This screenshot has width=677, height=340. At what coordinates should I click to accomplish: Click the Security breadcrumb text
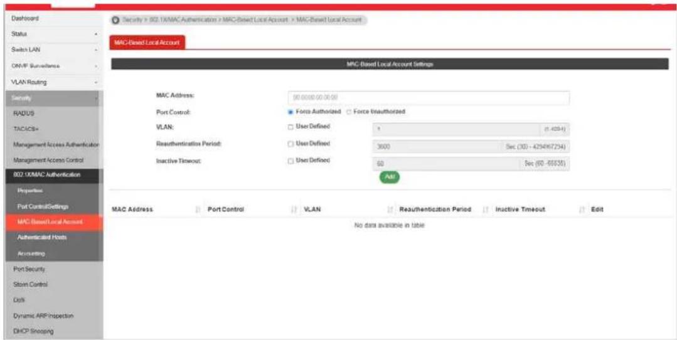[132, 20]
